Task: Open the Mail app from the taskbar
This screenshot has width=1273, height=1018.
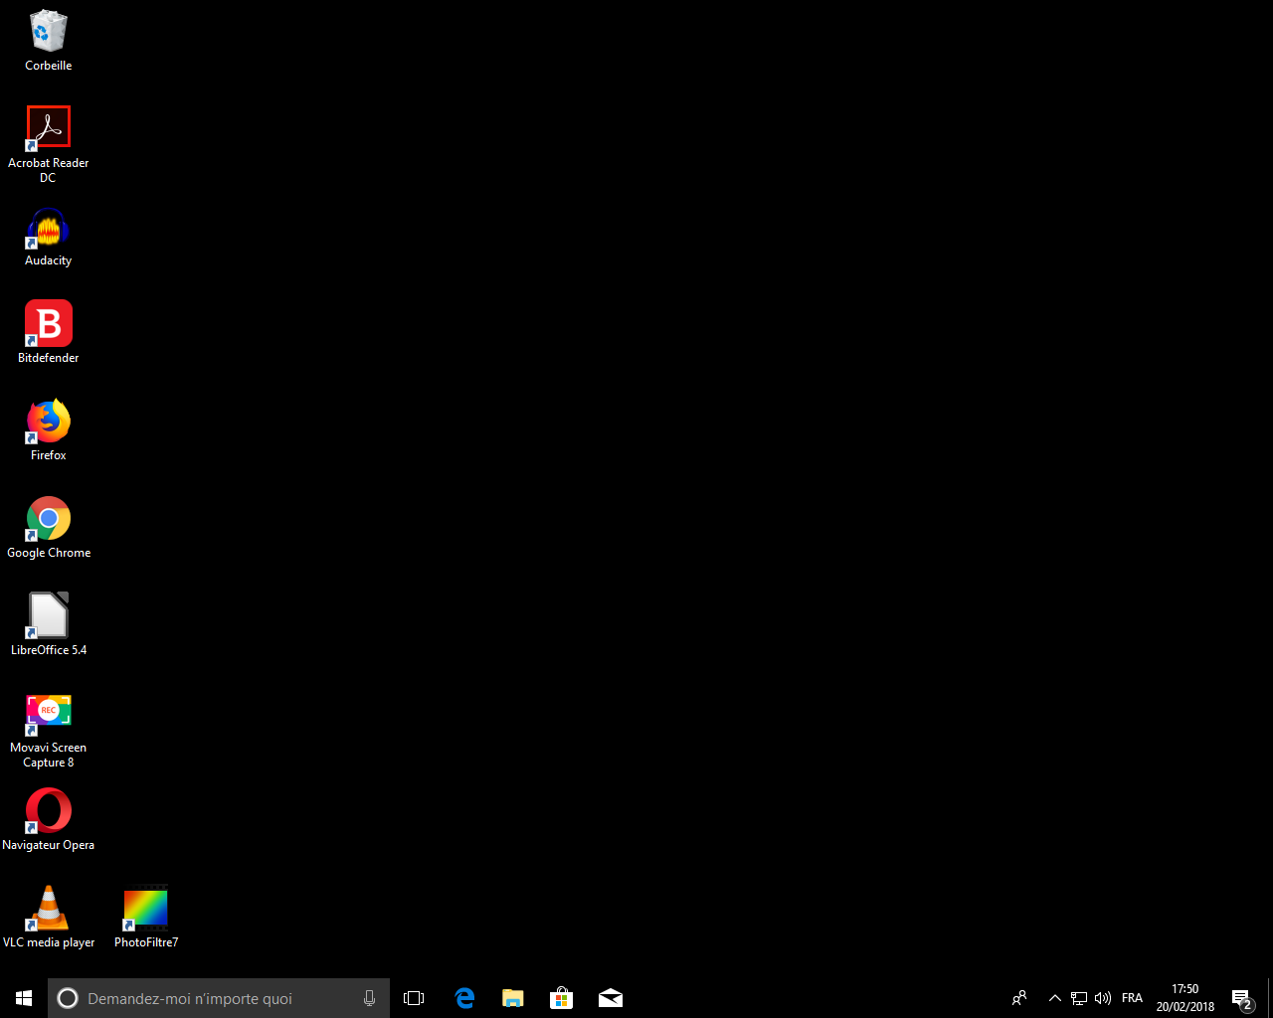Action: (611, 998)
